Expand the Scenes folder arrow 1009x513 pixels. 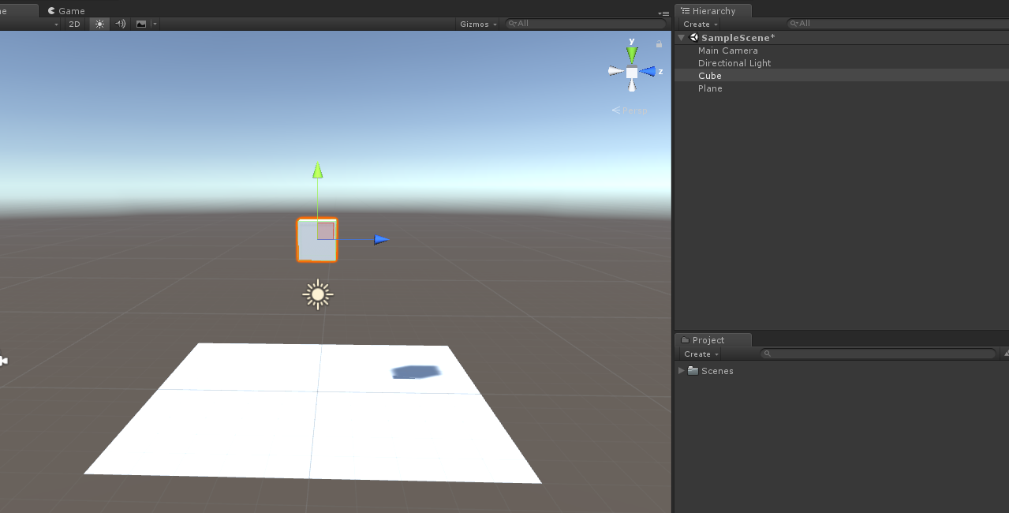tap(682, 370)
